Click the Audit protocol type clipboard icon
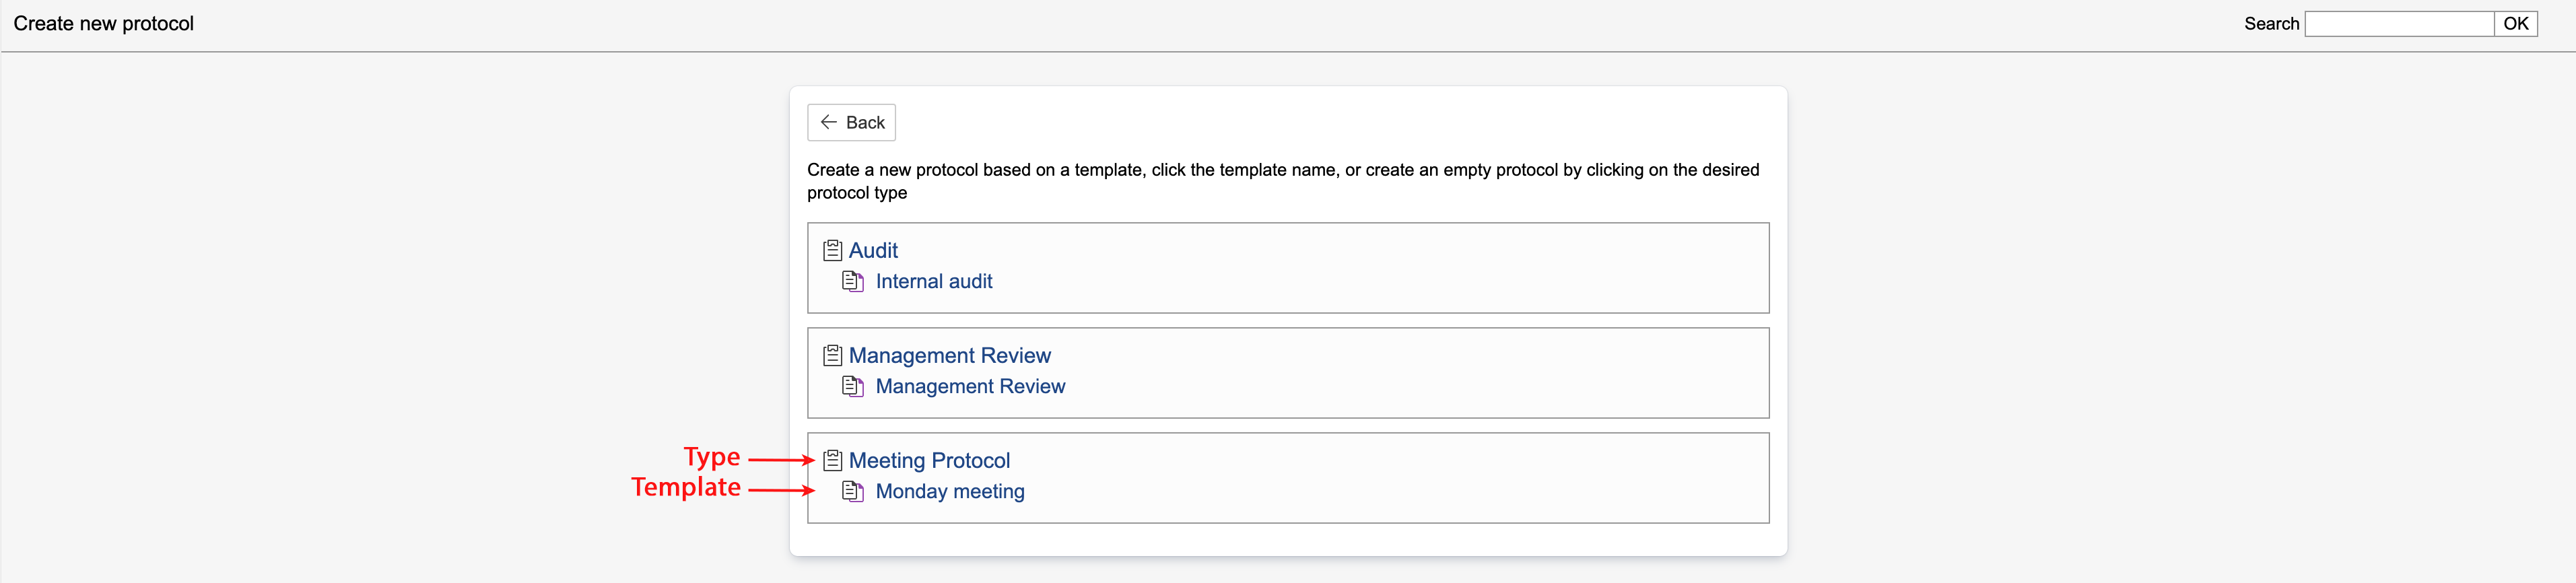 pyautogui.click(x=832, y=250)
